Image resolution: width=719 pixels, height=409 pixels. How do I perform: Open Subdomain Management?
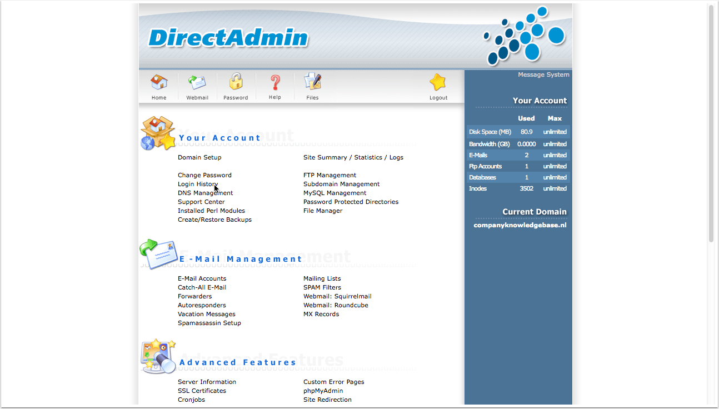pos(342,184)
